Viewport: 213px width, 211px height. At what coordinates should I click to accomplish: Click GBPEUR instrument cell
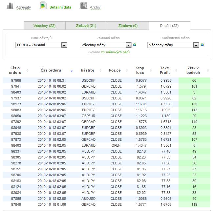pos(88,116)
